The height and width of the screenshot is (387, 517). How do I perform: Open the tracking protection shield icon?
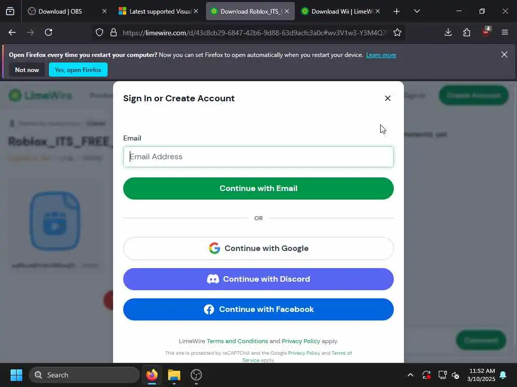tap(99, 32)
